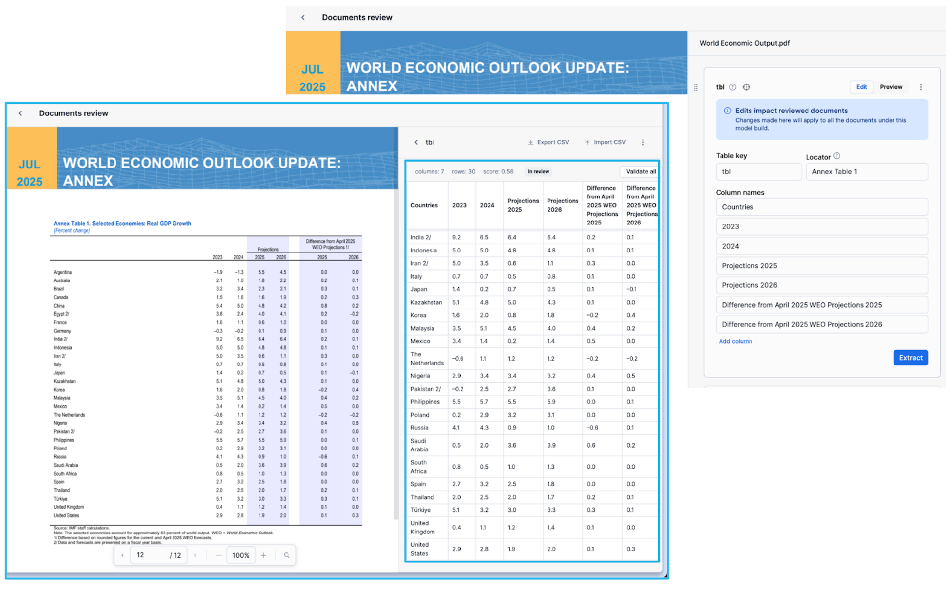Click the crosshair locate icon beside tbl

pos(746,87)
